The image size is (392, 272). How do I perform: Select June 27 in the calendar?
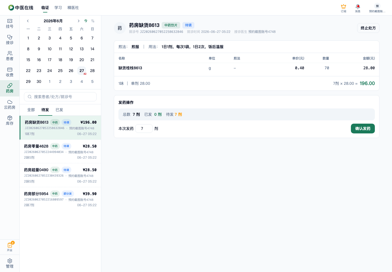pos(82,71)
